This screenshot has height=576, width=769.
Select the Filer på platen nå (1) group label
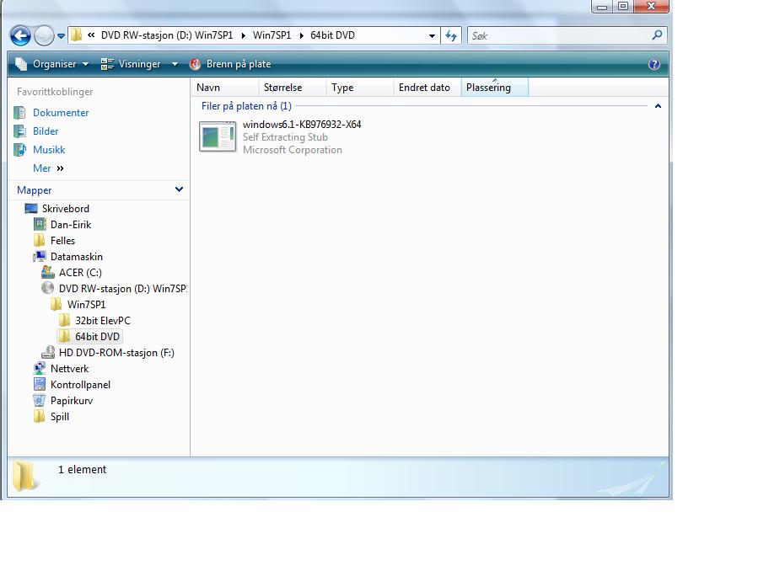point(246,106)
